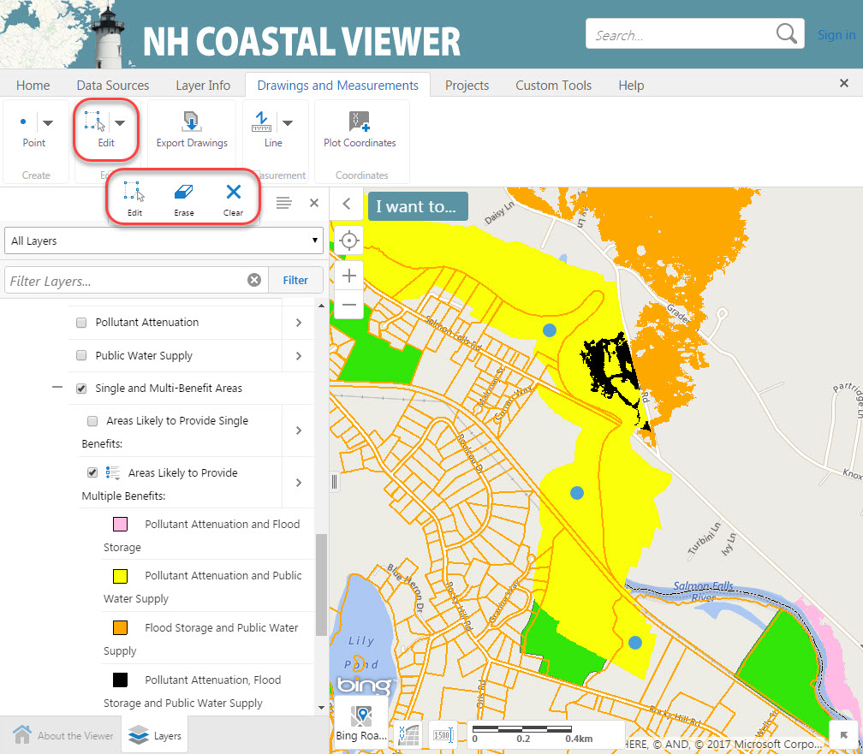Uncheck Single and Multi-Benefit Areas layer
This screenshot has height=754, width=863.
point(81,389)
